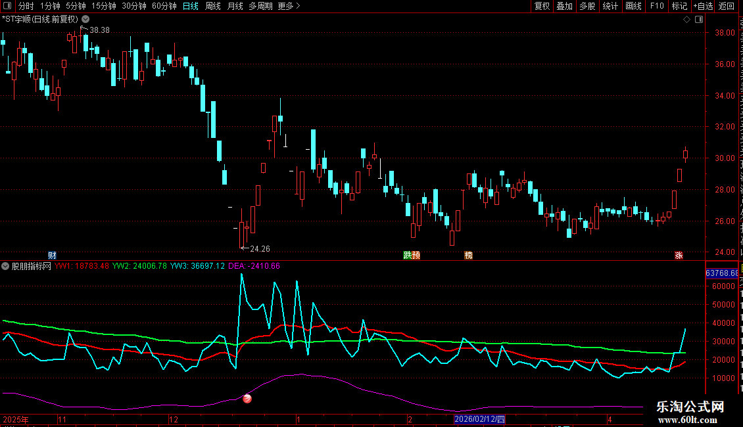Toggle the split-panel icon in chart header
The height and width of the screenshot is (427, 743).
coord(699,19)
